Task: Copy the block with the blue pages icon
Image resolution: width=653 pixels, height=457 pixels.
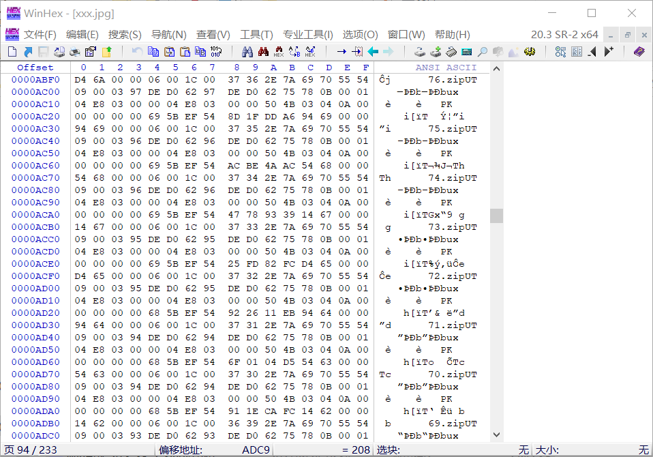Action: point(153,52)
